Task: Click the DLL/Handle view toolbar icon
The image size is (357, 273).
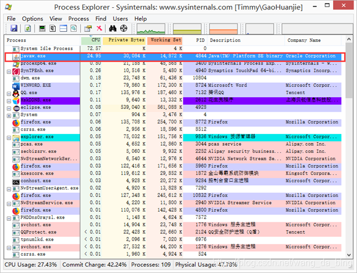Action: pyautogui.click(x=73, y=28)
